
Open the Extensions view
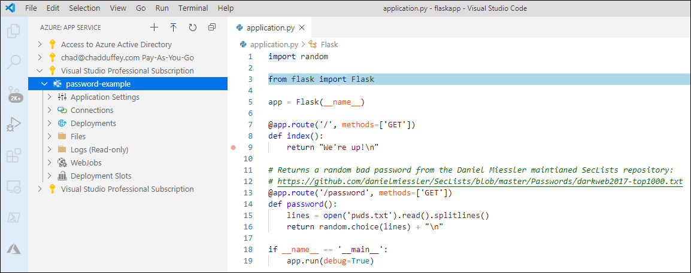pyautogui.click(x=14, y=156)
